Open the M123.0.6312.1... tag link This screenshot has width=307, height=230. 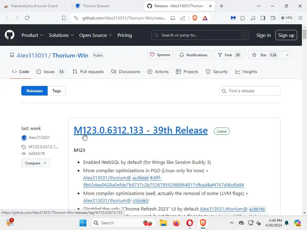coord(43,147)
